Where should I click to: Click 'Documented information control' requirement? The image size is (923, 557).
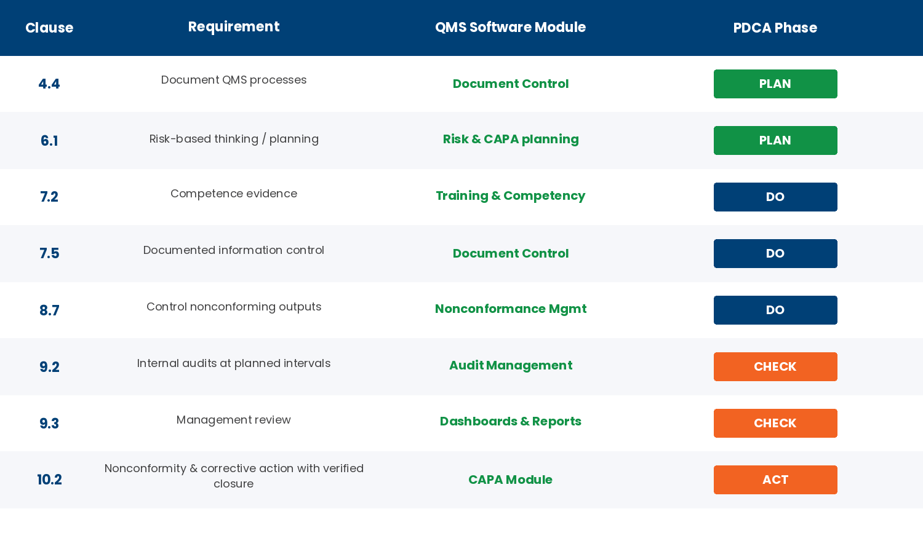[234, 250]
